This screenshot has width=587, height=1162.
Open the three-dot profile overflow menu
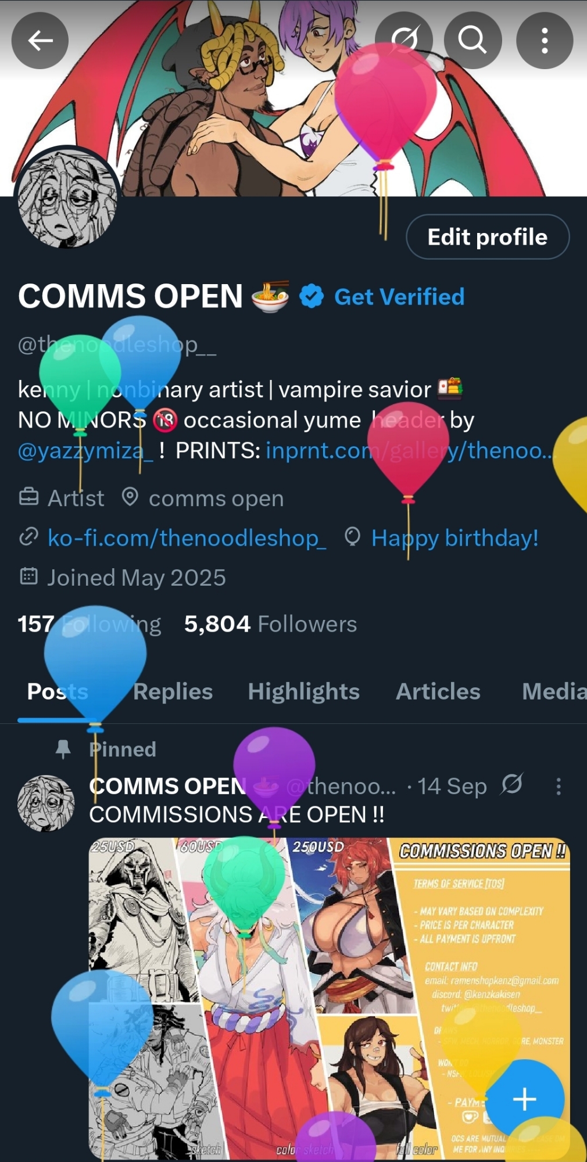tap(545, 41)
